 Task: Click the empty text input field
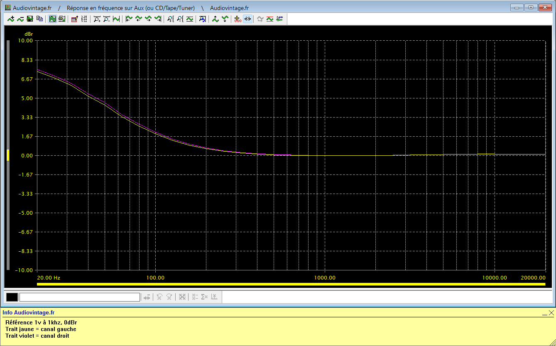click(79, 297)
